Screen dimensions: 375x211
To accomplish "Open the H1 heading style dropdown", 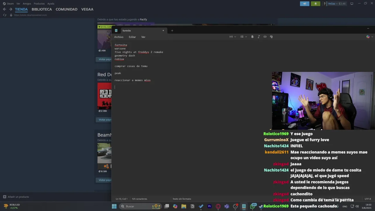I will pyautogui.click(x=233, y=37).
